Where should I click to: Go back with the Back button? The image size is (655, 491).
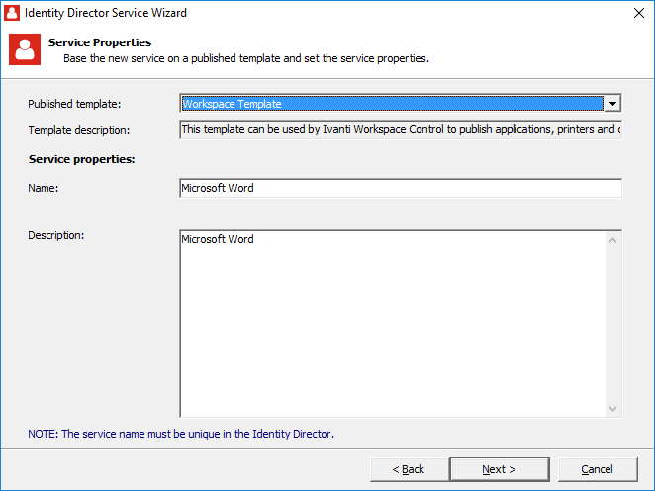[x=408, y=469]
